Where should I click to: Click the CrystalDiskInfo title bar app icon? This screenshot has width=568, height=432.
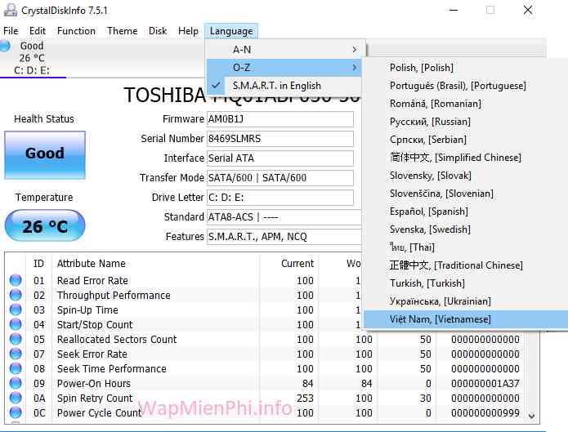point(11,10)
